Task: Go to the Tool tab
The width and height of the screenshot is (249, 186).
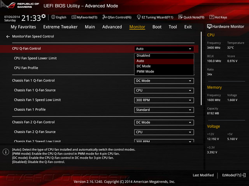Action: (x=173, y=27)
